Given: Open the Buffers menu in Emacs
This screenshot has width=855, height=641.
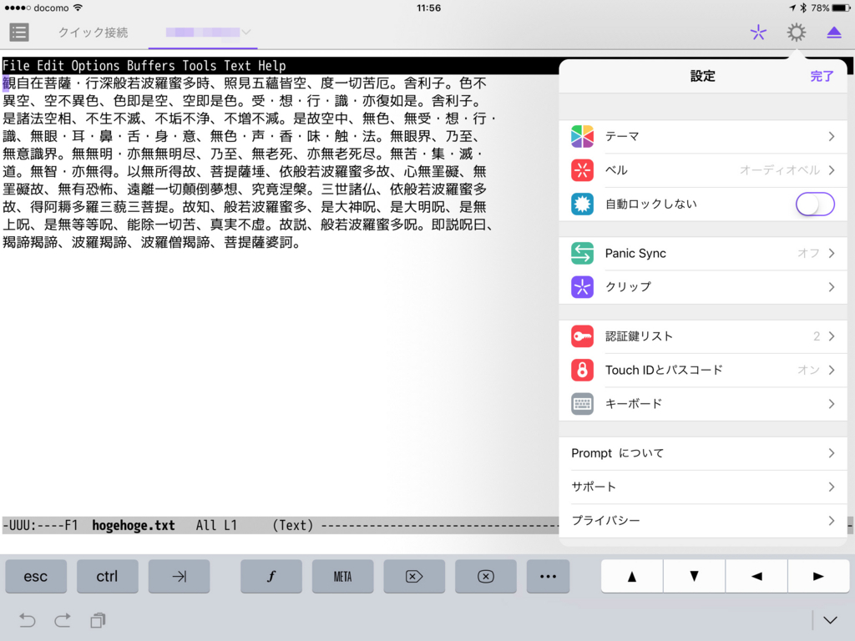Looking at the screenshot, I should point(151,66).
